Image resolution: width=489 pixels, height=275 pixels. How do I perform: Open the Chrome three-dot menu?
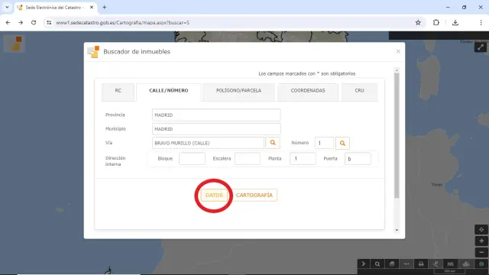pyautogui.click(x=481, y=22)
